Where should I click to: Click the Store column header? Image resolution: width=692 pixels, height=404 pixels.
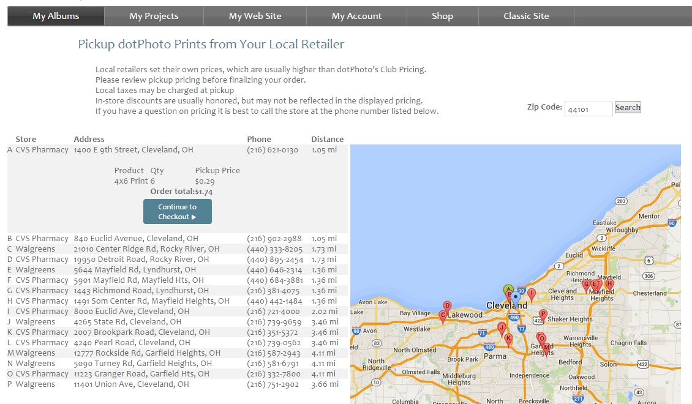26,140
